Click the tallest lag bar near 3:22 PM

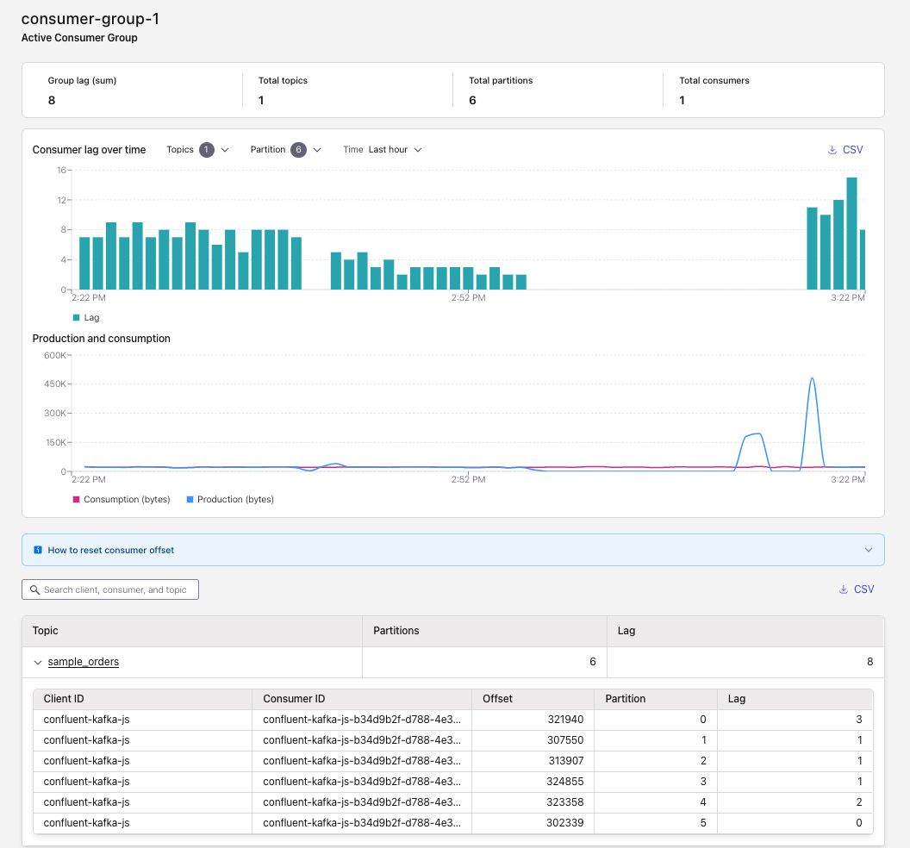click(851, 233)
